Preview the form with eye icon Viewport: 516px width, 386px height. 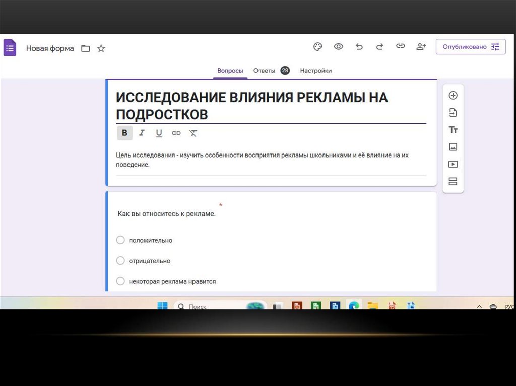click(339, 47)
